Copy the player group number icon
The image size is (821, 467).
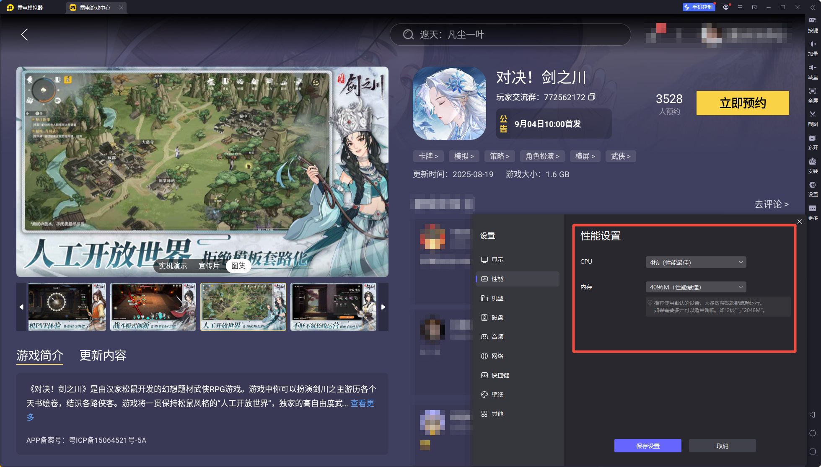(592, 97)
